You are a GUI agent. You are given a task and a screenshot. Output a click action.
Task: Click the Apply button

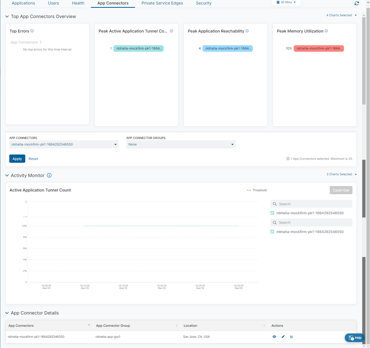point(17,159)
